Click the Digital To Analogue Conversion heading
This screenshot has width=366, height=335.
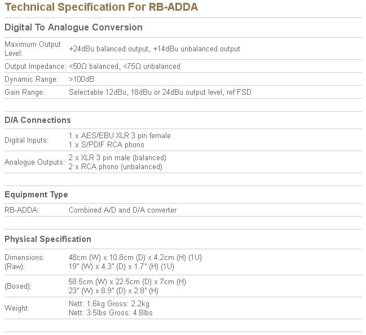tap(73, 27)
